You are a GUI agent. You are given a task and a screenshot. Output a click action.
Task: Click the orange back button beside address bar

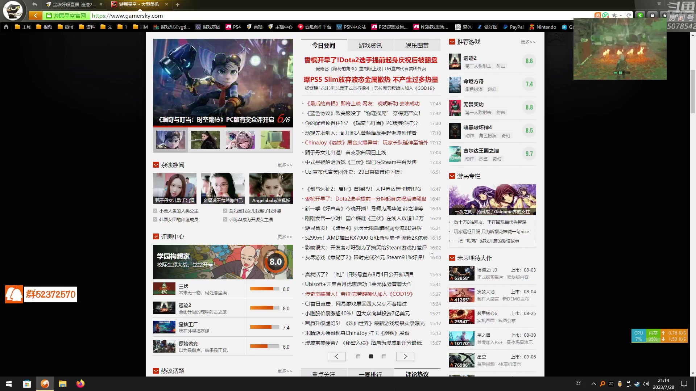pos(35,16)
